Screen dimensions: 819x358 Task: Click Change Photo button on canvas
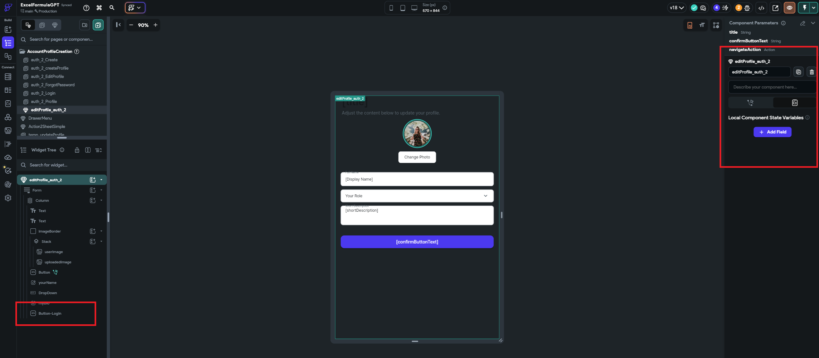[417, 157]
